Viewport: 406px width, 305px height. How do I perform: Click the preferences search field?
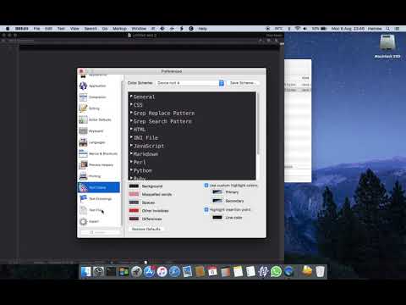coord(100,232)
